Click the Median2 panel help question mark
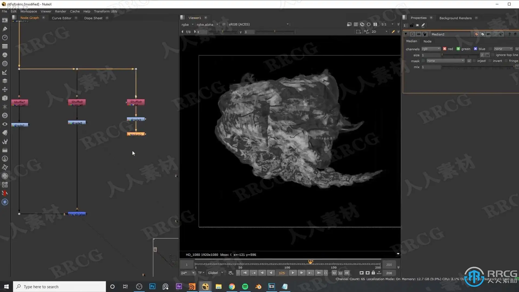Screen dimensions: 519x292 (x=509, y=34)
